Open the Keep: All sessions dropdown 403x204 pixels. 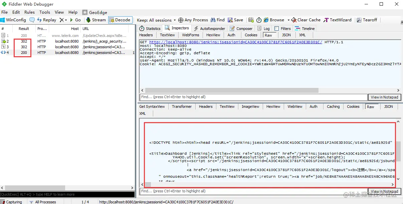[156, 20]
